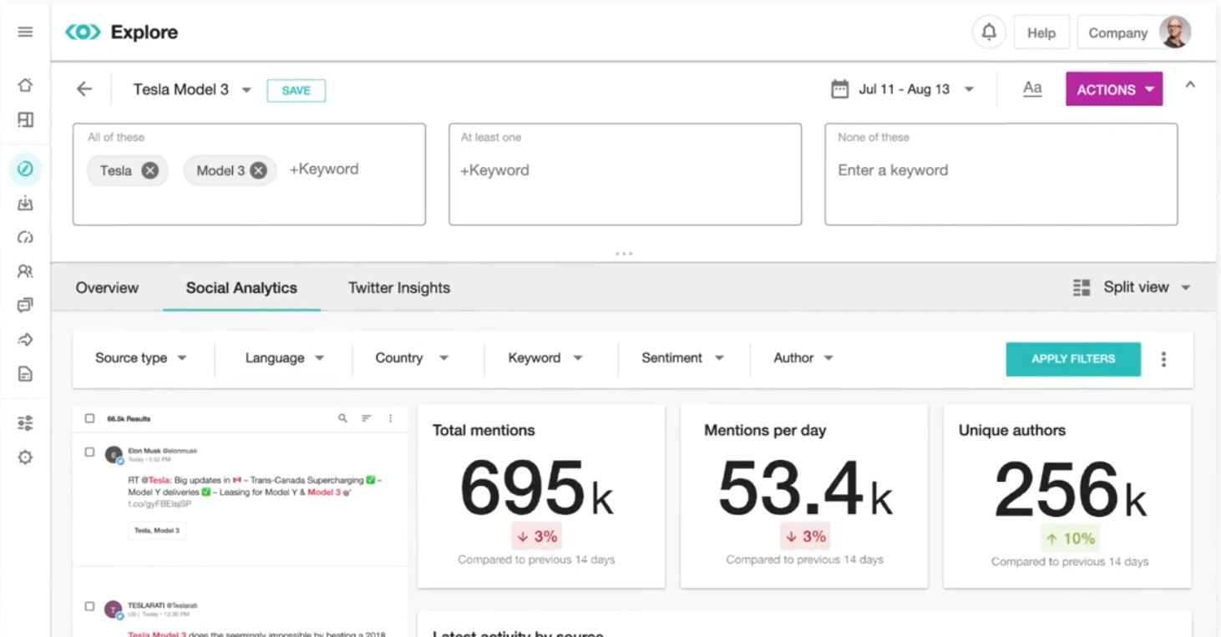Open the t.co/gyFBEIsjSP link
This screenshot has height=637, width=1221.
coord(160,504)
